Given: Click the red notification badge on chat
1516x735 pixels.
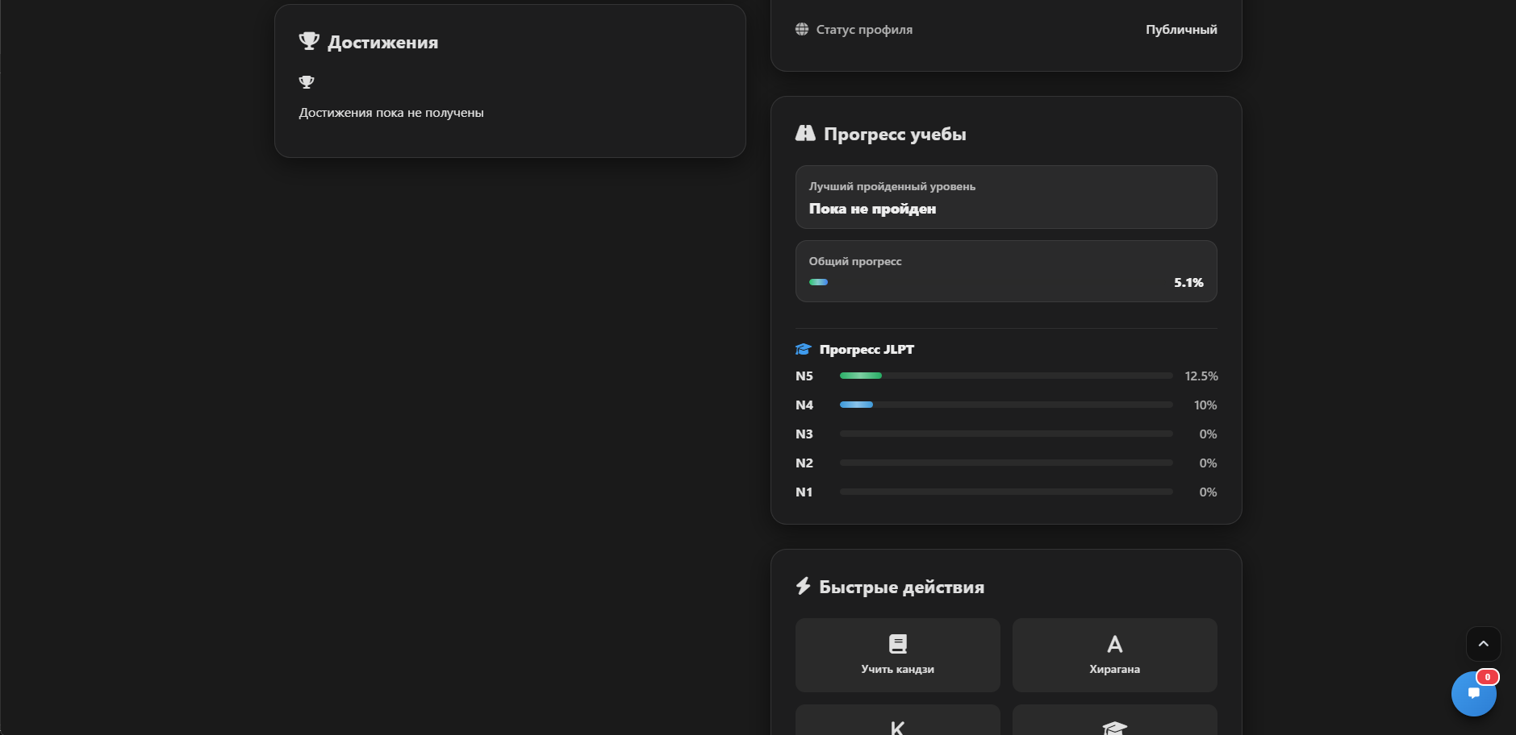Looking at the screenshot, I should pos(1488,677).
